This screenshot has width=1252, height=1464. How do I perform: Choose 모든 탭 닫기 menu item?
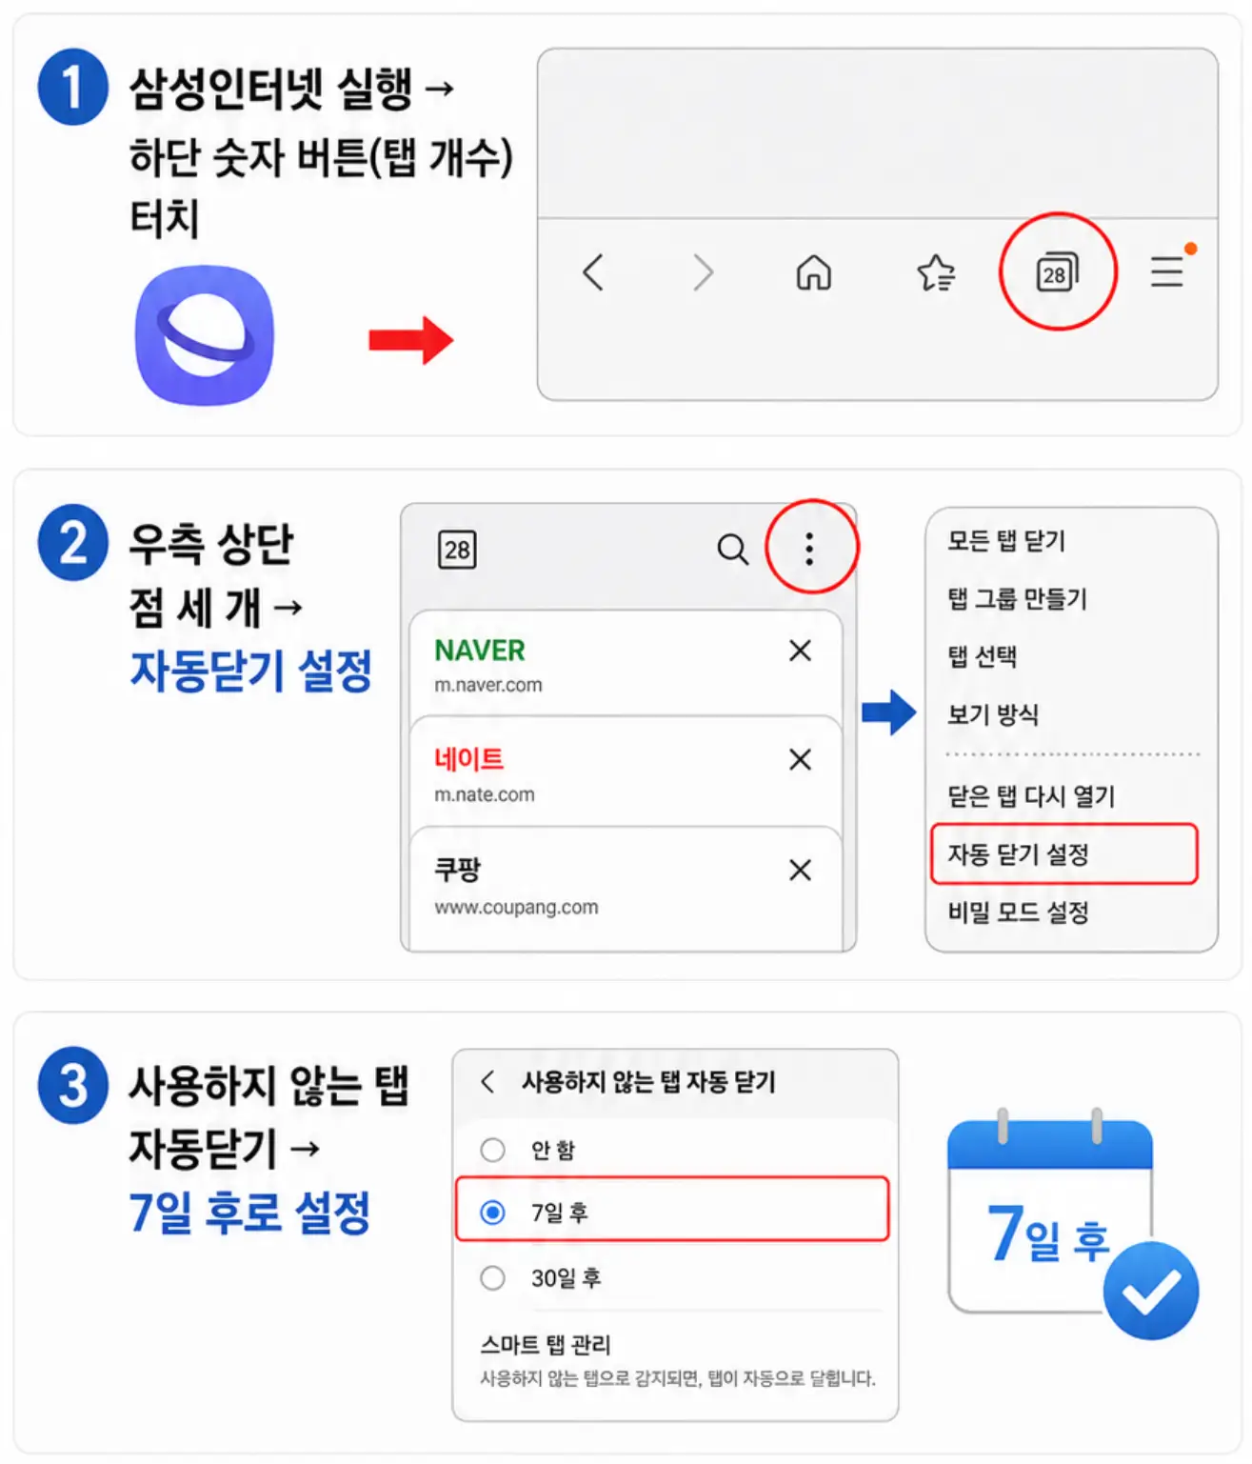(1006, 541)
